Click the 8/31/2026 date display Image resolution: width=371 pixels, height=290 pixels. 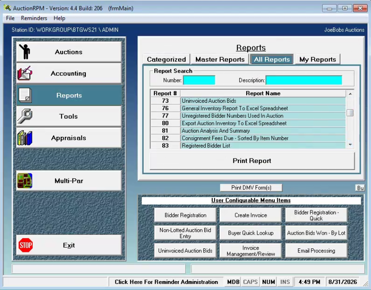coord(342,282)
